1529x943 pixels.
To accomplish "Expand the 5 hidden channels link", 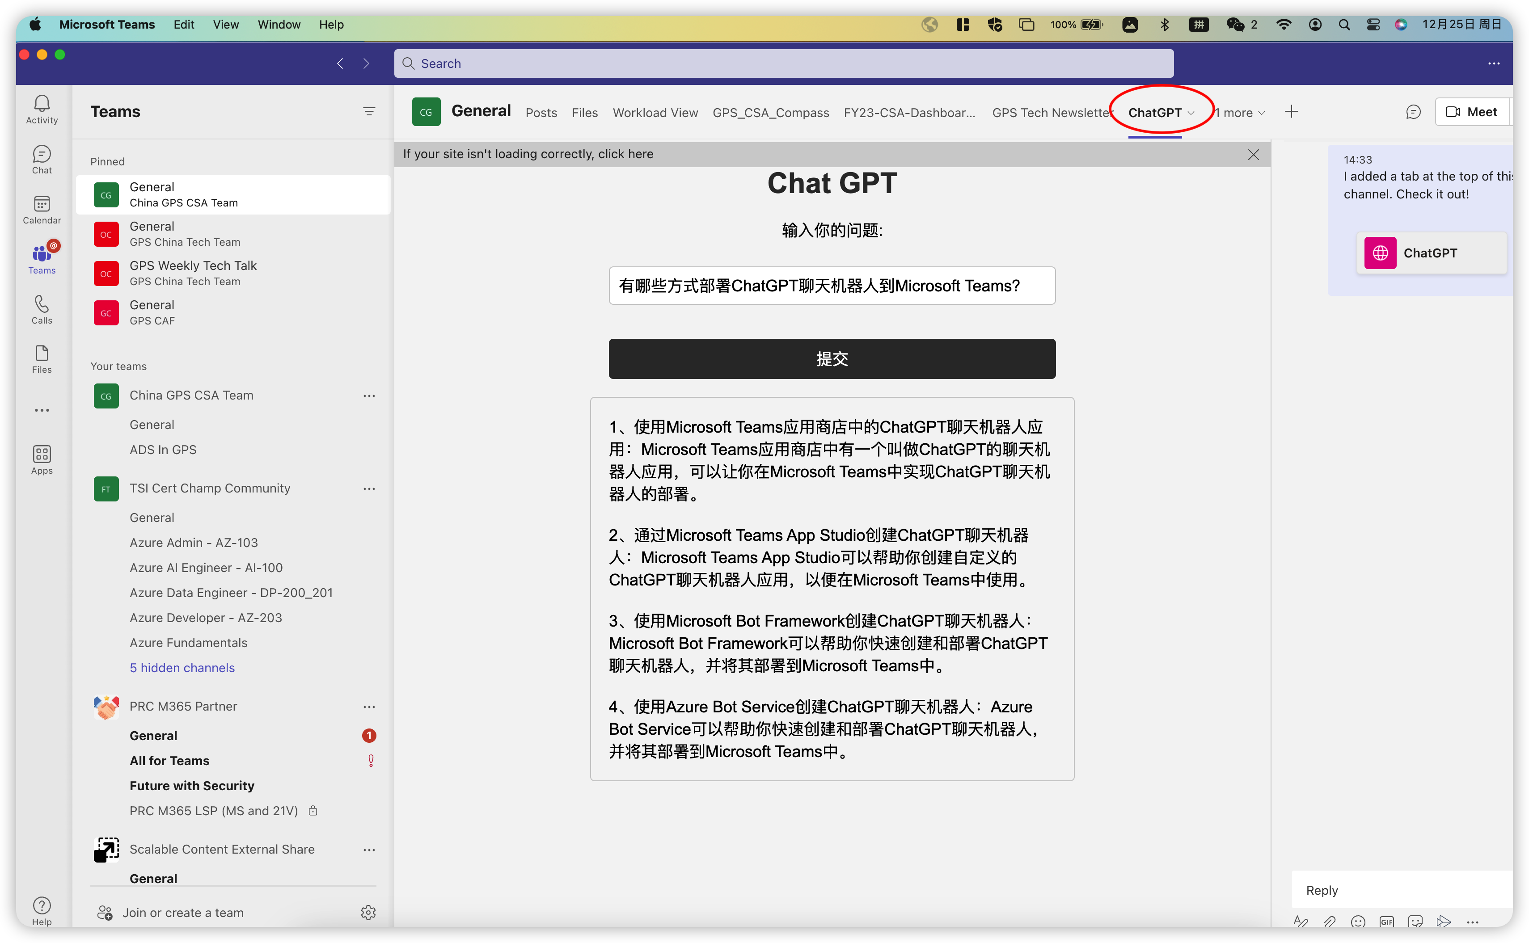I will click(x=182, y=668).
